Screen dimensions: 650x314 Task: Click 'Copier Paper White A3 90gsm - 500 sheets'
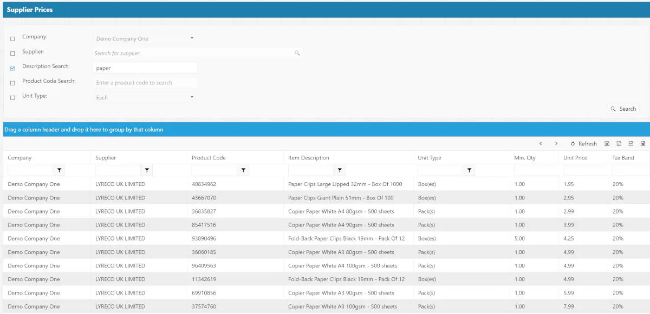coord(341,292)
